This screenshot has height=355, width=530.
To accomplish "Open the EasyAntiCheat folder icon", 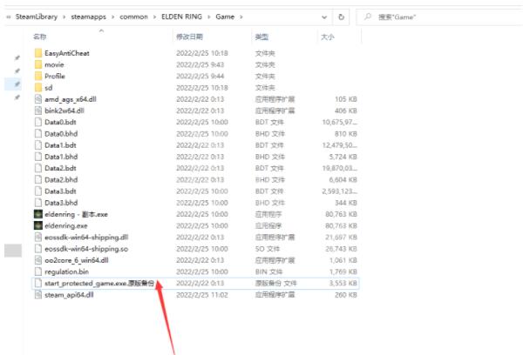I will (38, 53).
